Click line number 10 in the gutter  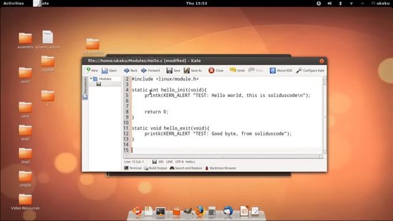[x=126, y=123]
